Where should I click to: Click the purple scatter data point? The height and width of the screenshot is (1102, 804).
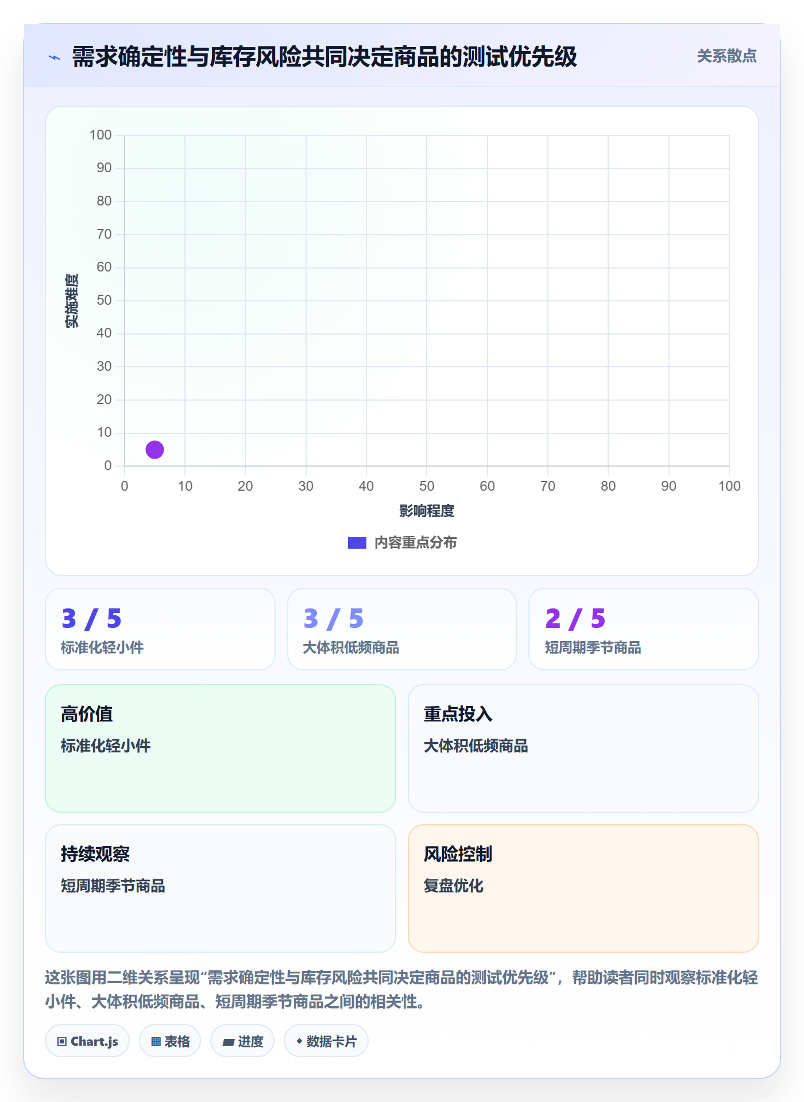154,449
